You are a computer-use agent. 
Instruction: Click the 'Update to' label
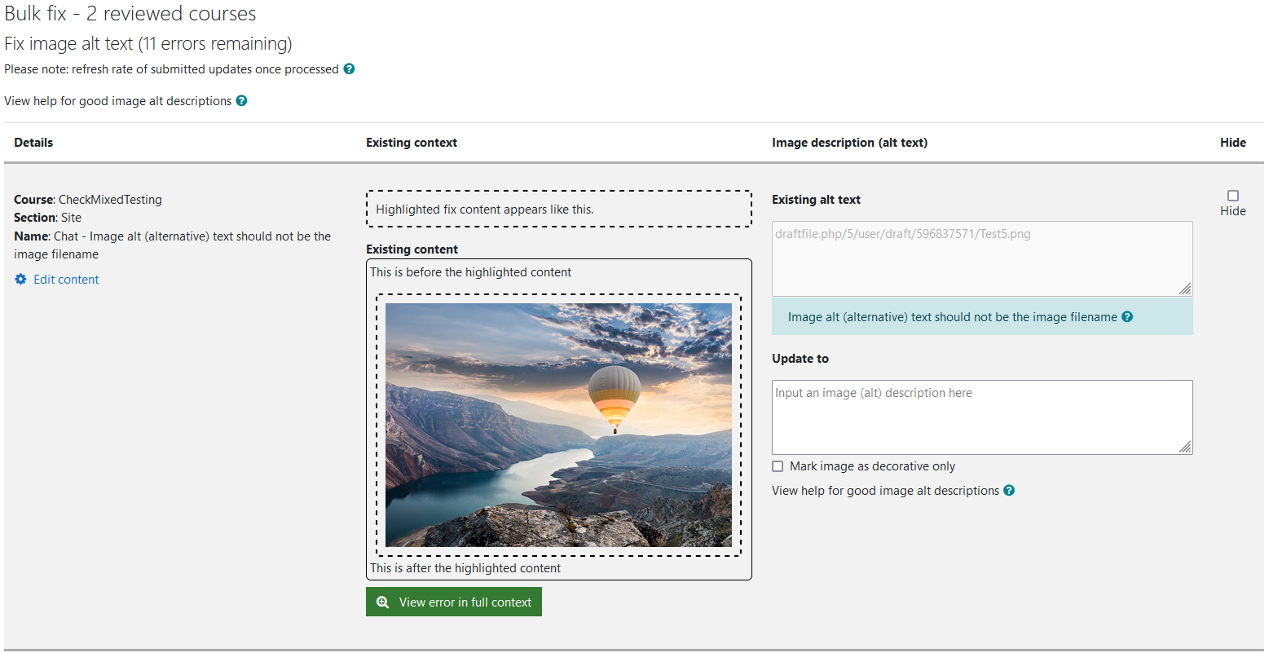(x=800, y=359)
